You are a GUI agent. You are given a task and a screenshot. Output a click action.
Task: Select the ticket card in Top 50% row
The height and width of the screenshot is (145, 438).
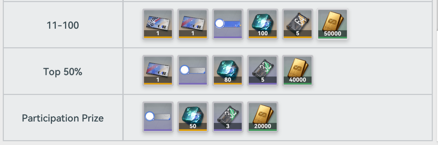(x=158, y=70)
